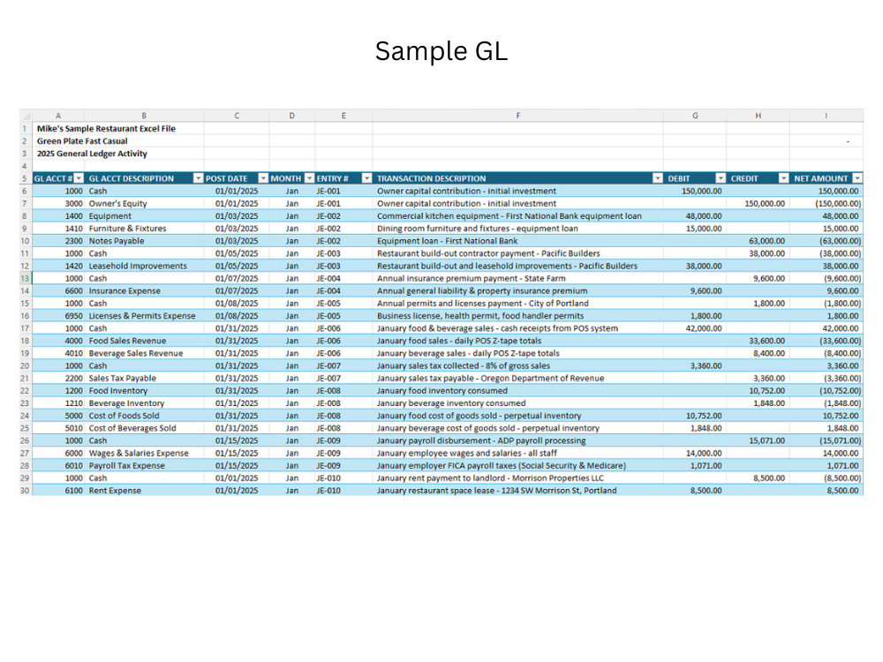Click 'Sales Tax Payable' cell

point(144,378)
